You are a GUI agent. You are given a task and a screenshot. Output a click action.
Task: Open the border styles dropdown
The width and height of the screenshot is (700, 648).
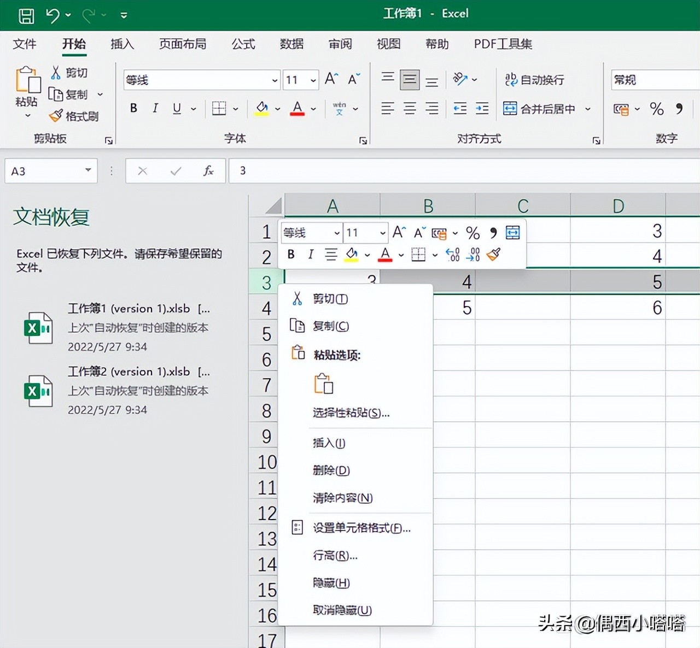coord(235,108)
